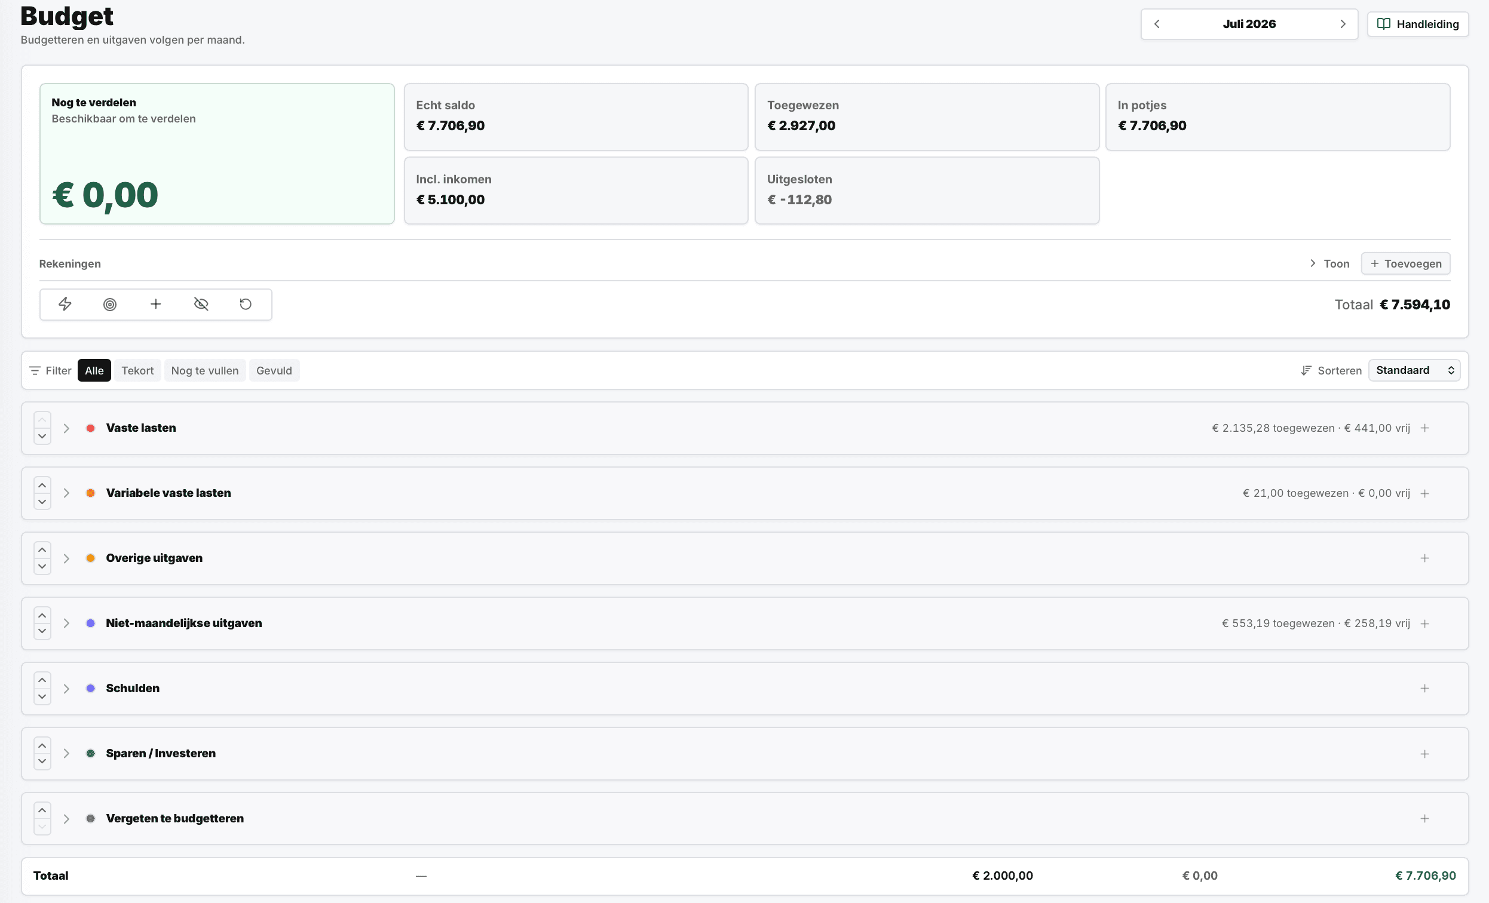Move Overige uitgaven group down
This screenshot has height=903, width=1489.
click(x=42, y=566)
